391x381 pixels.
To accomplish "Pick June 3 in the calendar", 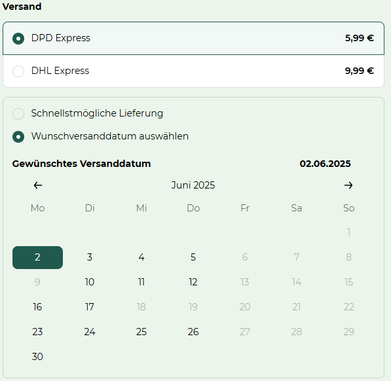I will (x=90, y=257).
